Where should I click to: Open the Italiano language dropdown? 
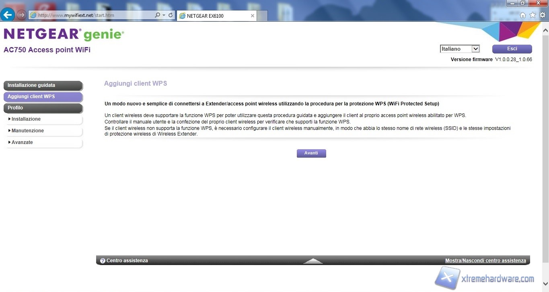460,49
